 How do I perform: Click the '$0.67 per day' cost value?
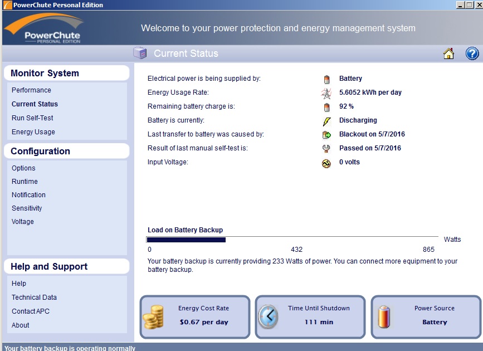203,322
